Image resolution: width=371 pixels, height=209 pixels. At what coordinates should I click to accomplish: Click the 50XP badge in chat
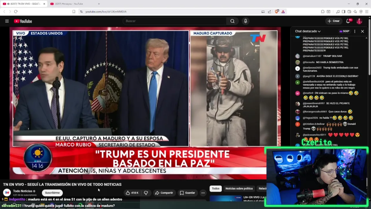point(344,31)
